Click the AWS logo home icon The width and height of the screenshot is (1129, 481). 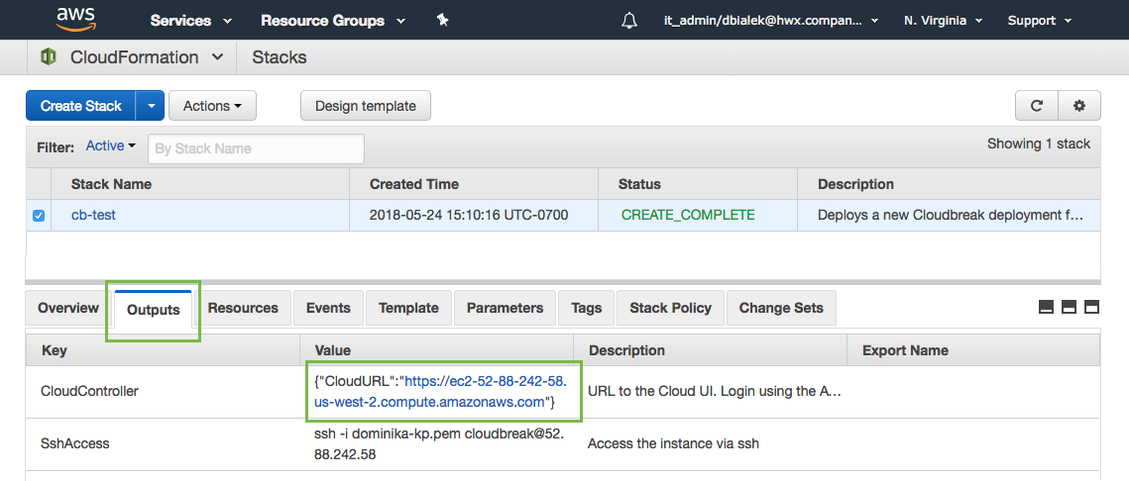pyautogui.click(x=75, y=19)
